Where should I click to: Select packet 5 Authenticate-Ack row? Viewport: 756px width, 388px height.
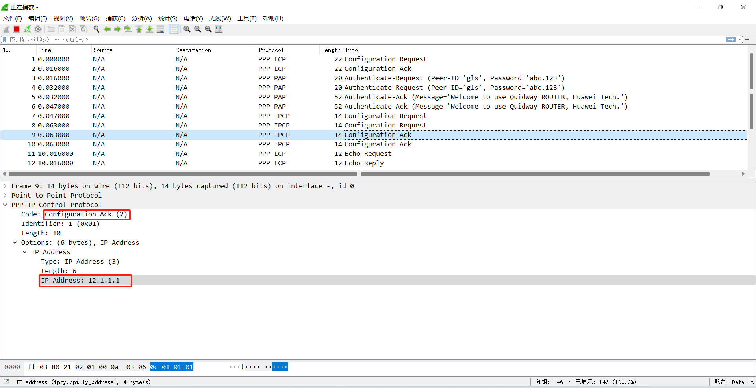pyautogui.click(x=374, y=97)
